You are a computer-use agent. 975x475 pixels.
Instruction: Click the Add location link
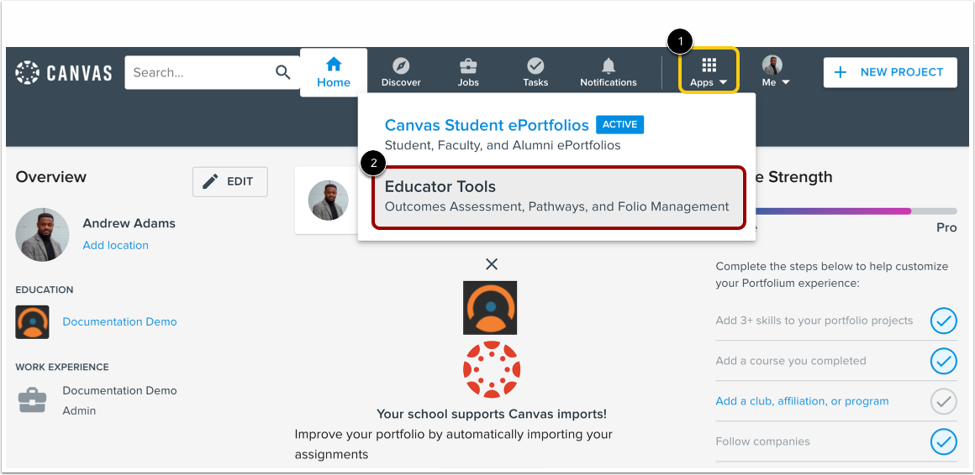pos(116,245)
